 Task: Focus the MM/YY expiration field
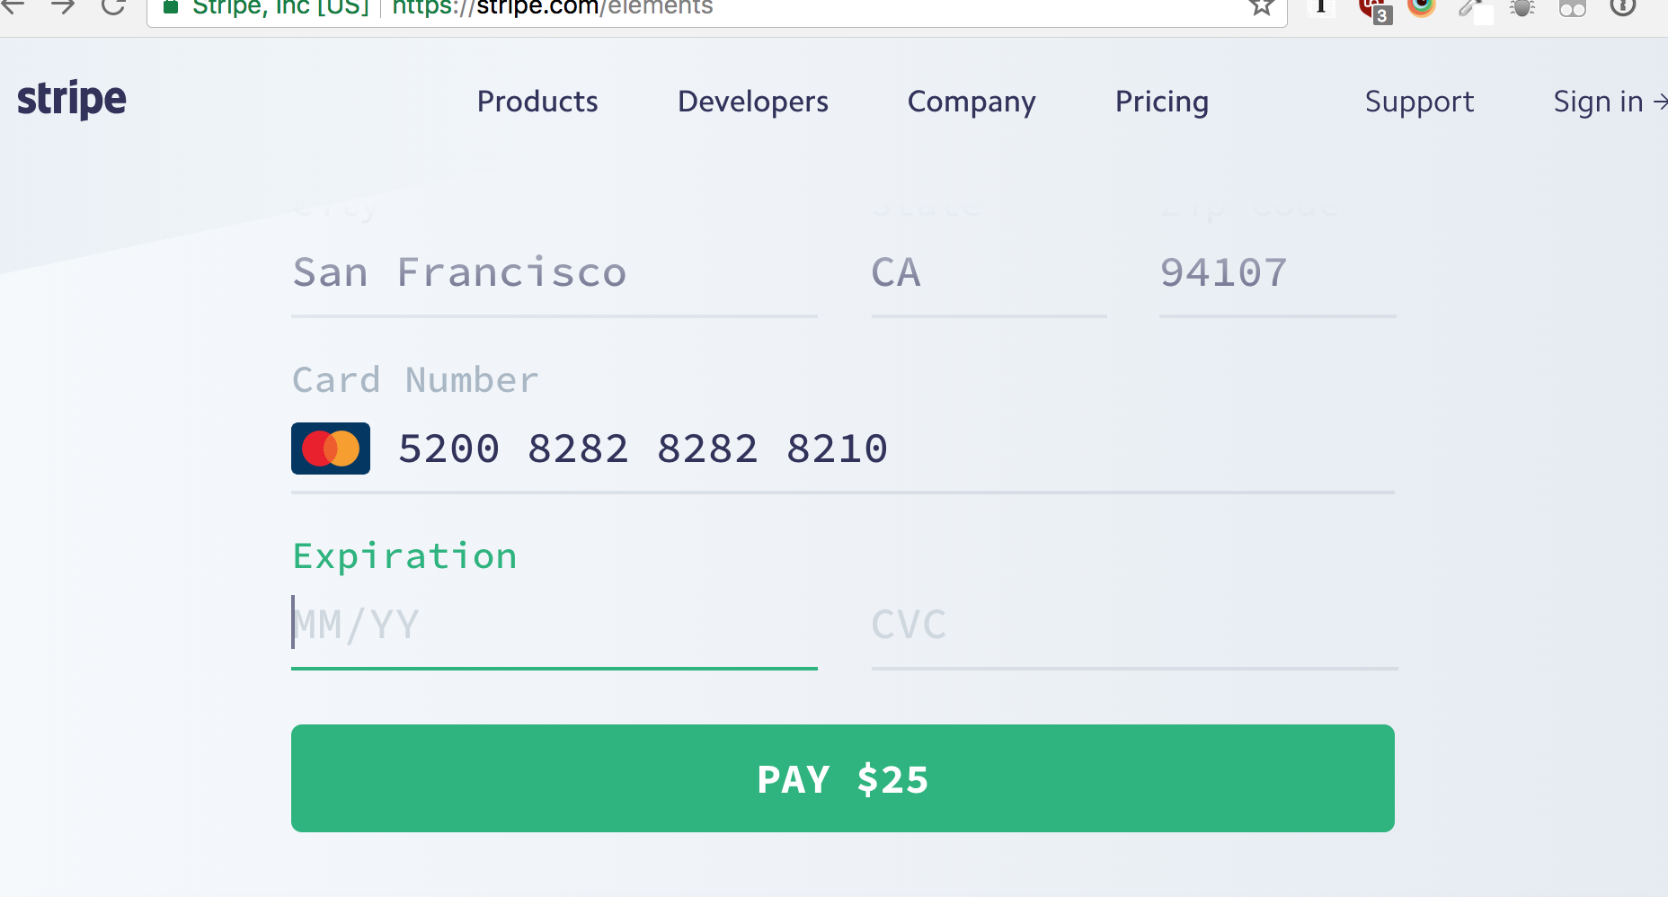554,625
